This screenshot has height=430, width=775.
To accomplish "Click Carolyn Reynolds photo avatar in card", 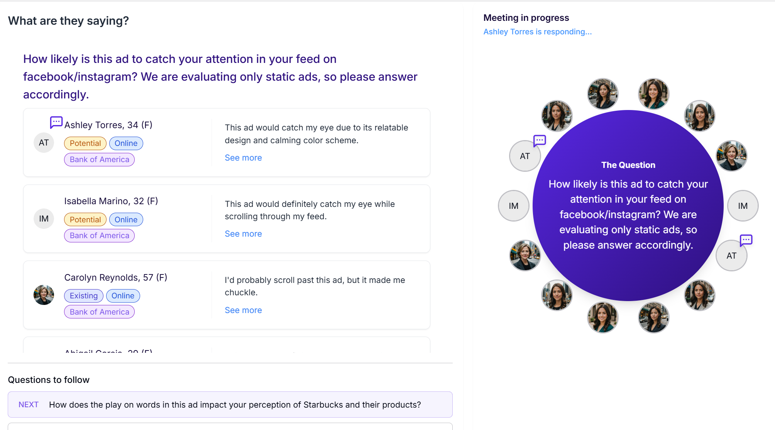I will click(44, 295).
